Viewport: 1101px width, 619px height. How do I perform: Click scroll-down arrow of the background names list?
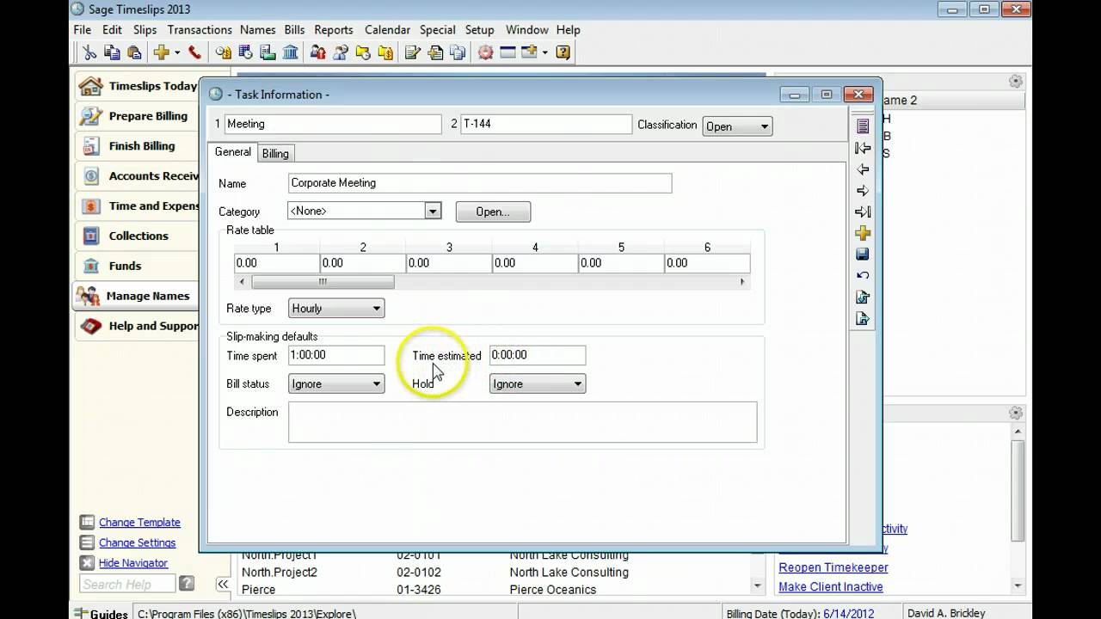(x=757, y=585)
